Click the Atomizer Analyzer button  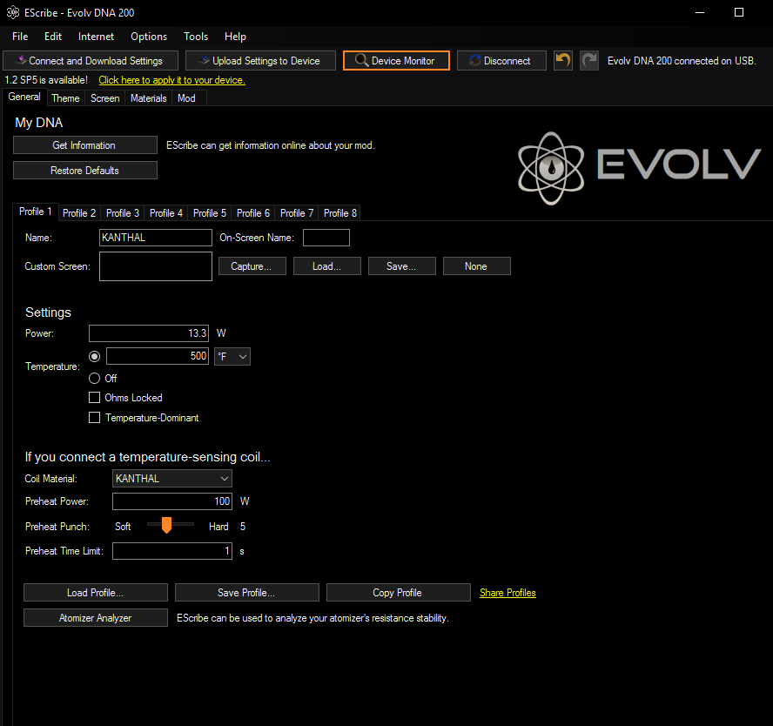pos(95,618)
